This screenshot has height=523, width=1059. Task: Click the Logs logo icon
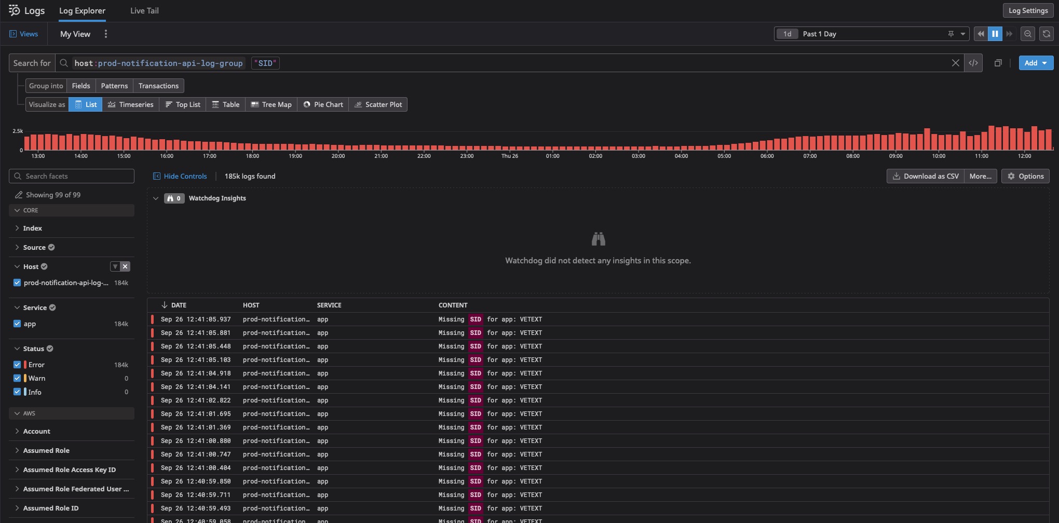coord(14,10)
